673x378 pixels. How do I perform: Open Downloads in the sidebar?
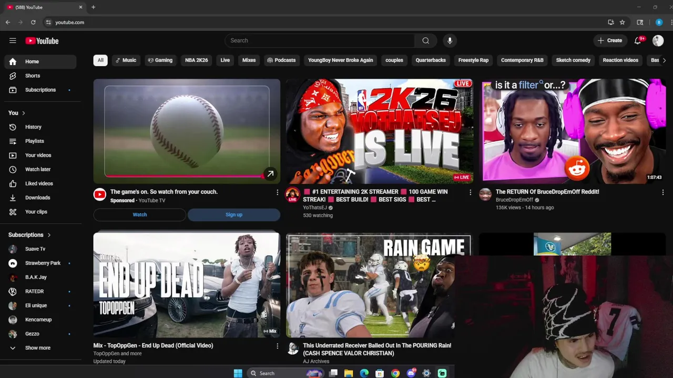[x=40, y=198]
